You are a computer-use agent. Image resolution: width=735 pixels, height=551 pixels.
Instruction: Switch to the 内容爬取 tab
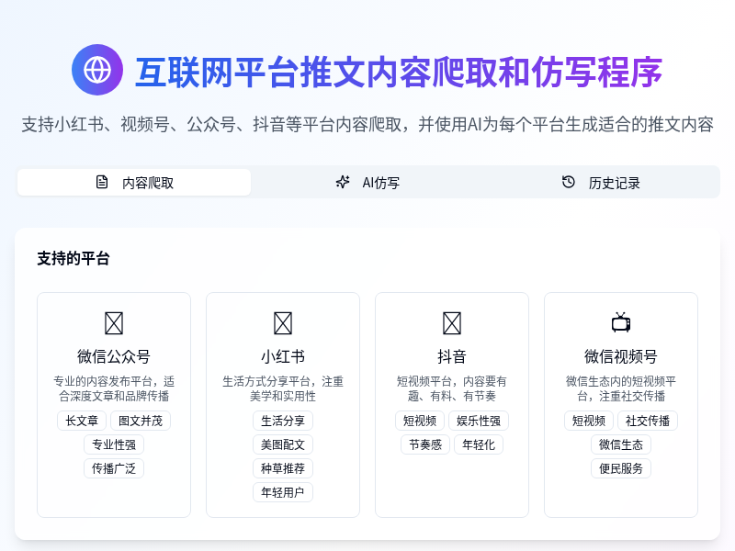coord(134,182)
